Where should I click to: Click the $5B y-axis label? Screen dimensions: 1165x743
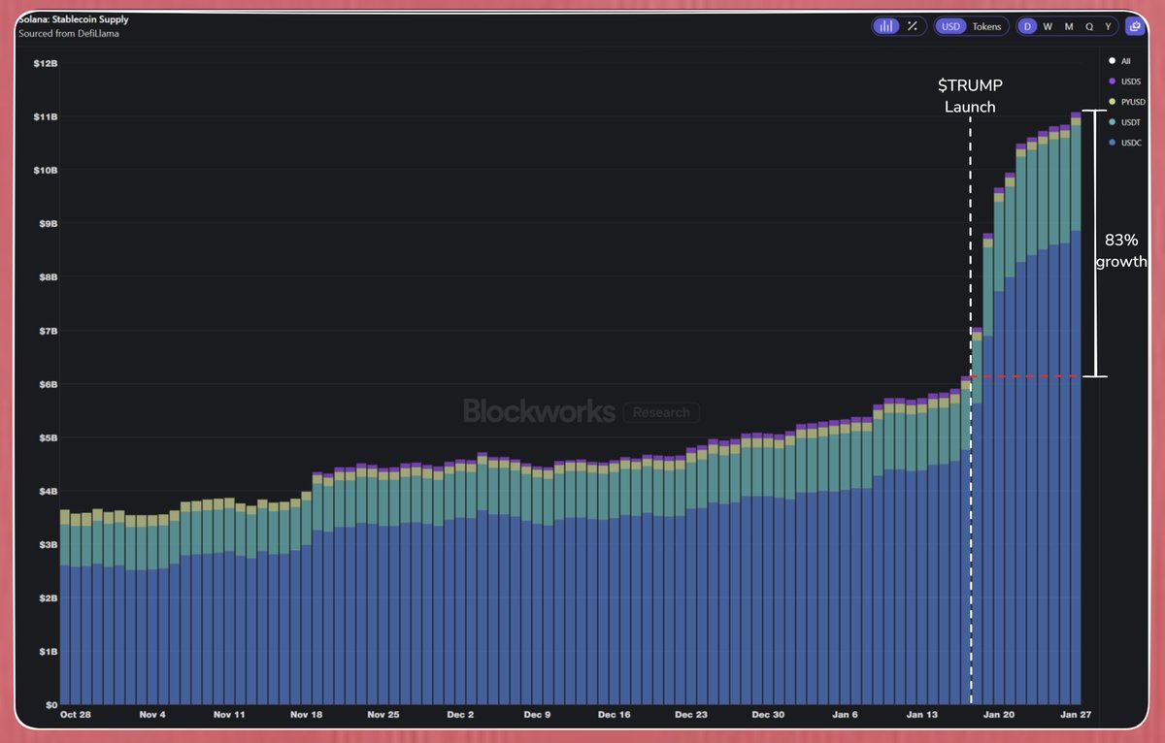[x=49, y=437]
